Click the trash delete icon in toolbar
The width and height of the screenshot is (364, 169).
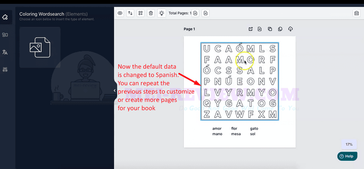click(151, 13)
